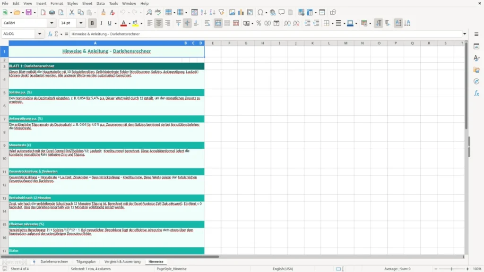Insert an image into the sheet
This screenshot has width=484, height=272.
click(232, 12)
